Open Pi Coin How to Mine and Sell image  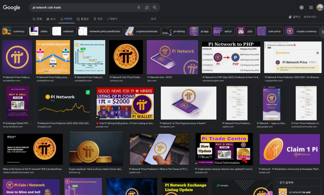click(31, 187)
